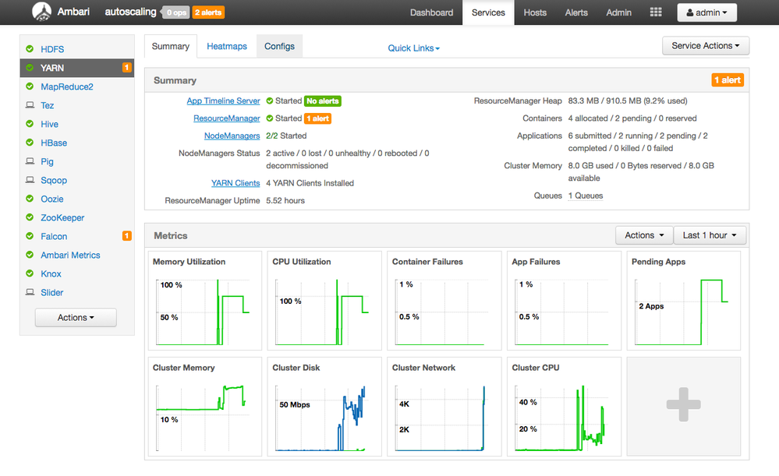Viewport: 779px width, 476px height.
Task: Click the plus icon to add metric widget
Action: pos(684,404)
